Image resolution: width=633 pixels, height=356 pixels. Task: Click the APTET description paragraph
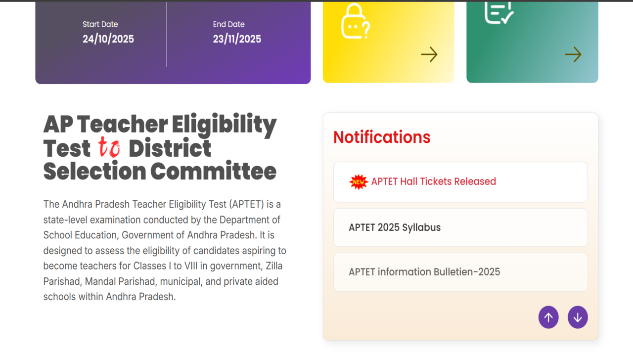[x=165, y=250]
